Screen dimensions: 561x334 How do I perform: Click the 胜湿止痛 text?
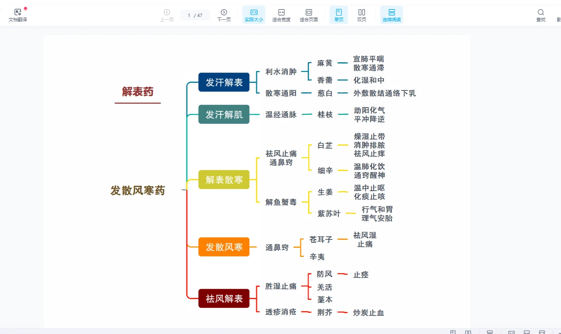[x=281, y=286]
